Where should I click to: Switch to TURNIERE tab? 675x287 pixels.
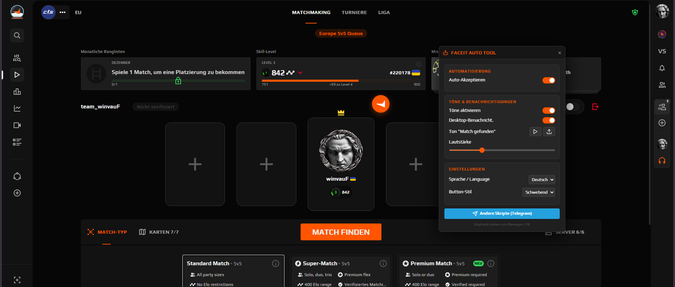[354, 12]
